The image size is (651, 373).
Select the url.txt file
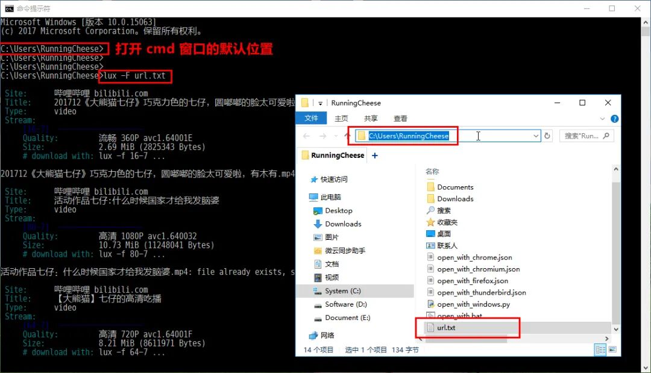coord(445,328)
